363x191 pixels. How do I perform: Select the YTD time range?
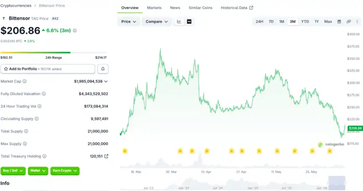click(x=305, y=22)
